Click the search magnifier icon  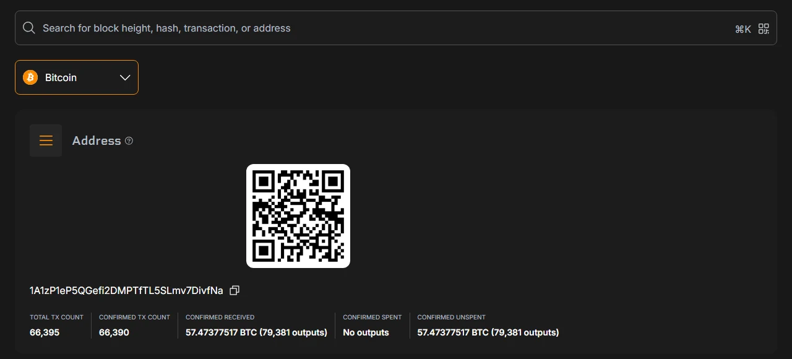[28, 28]
